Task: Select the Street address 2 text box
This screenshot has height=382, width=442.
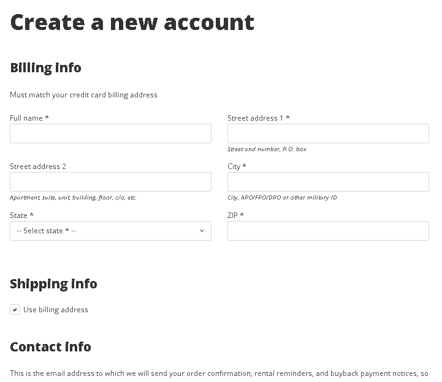Action: coord(110,182)
